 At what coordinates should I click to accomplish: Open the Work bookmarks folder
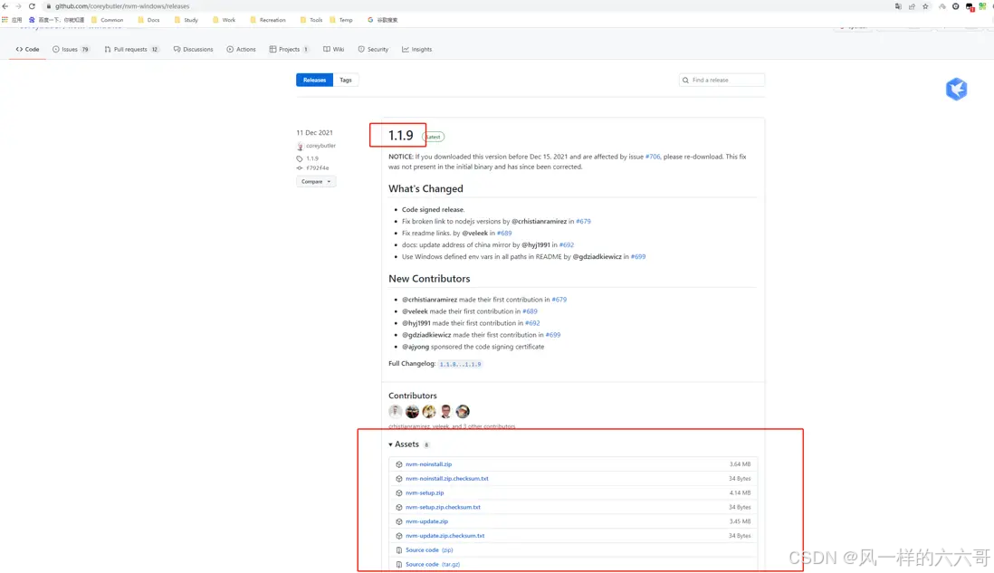click(x=225, y=20)
